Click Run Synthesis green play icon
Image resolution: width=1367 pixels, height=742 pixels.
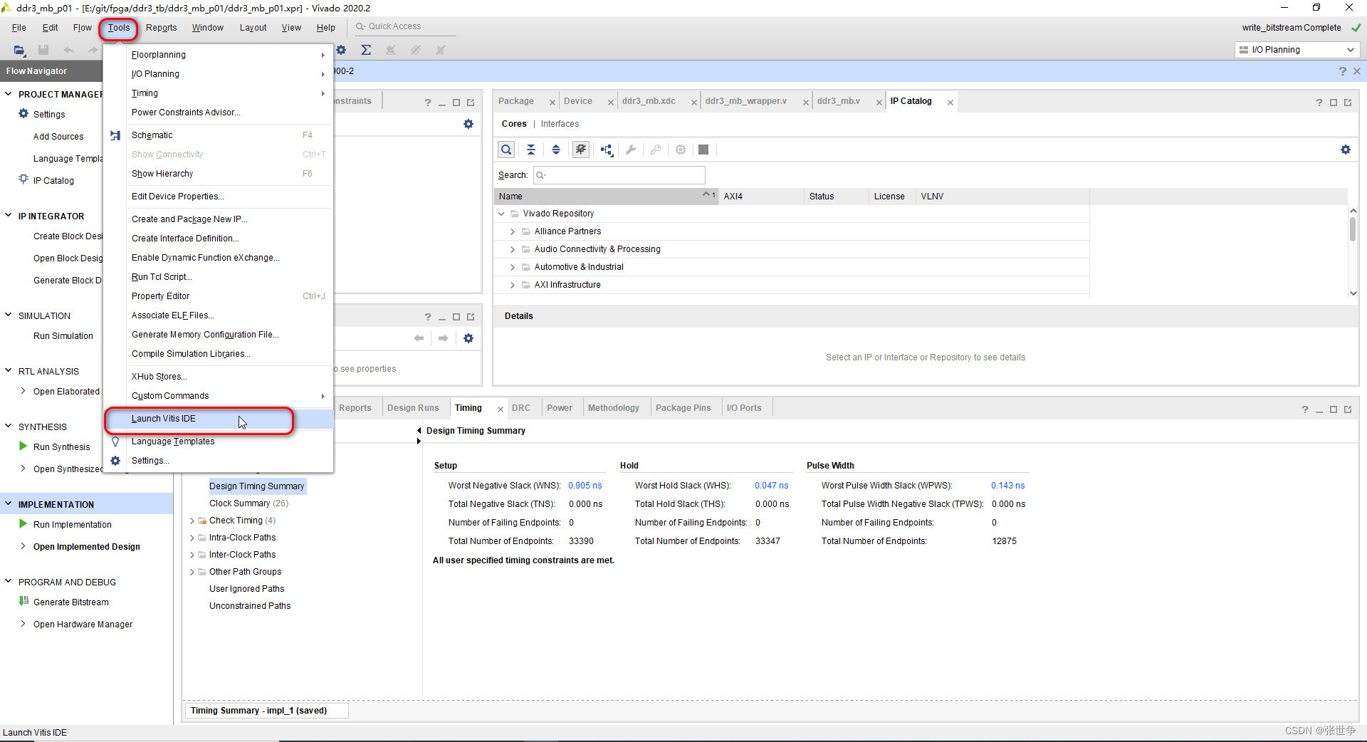click(x=23, y=446)
